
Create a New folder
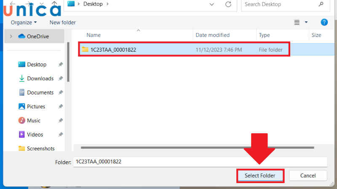pyautogui.click(x=62, y=23)
